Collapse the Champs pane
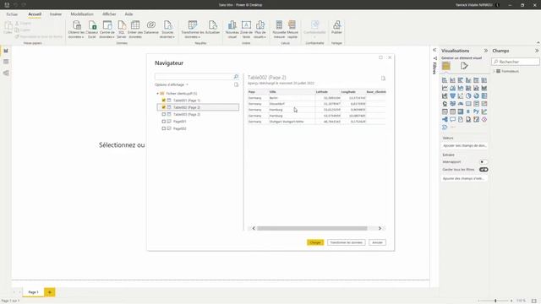This screenshot has width=541, height=304. tap(537, 51)
